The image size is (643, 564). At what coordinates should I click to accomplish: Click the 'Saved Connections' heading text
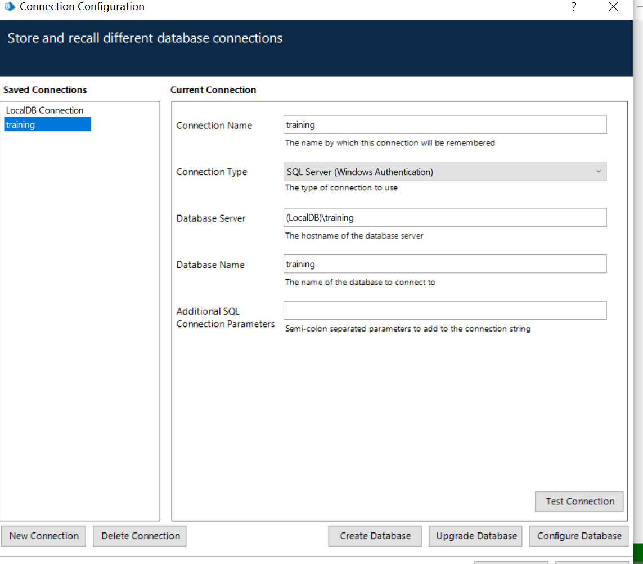pyautogui.click(x=45, y=90)
